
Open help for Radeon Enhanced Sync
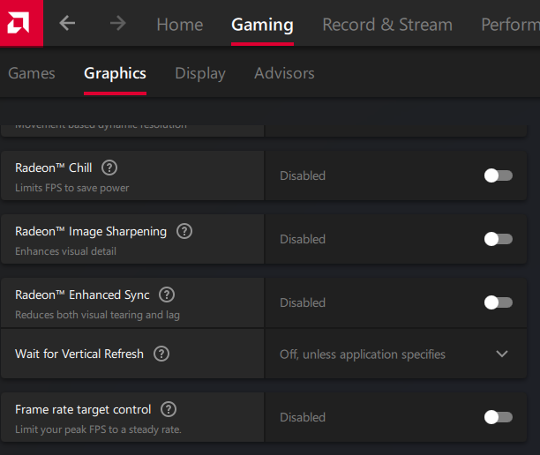point(167,295)
